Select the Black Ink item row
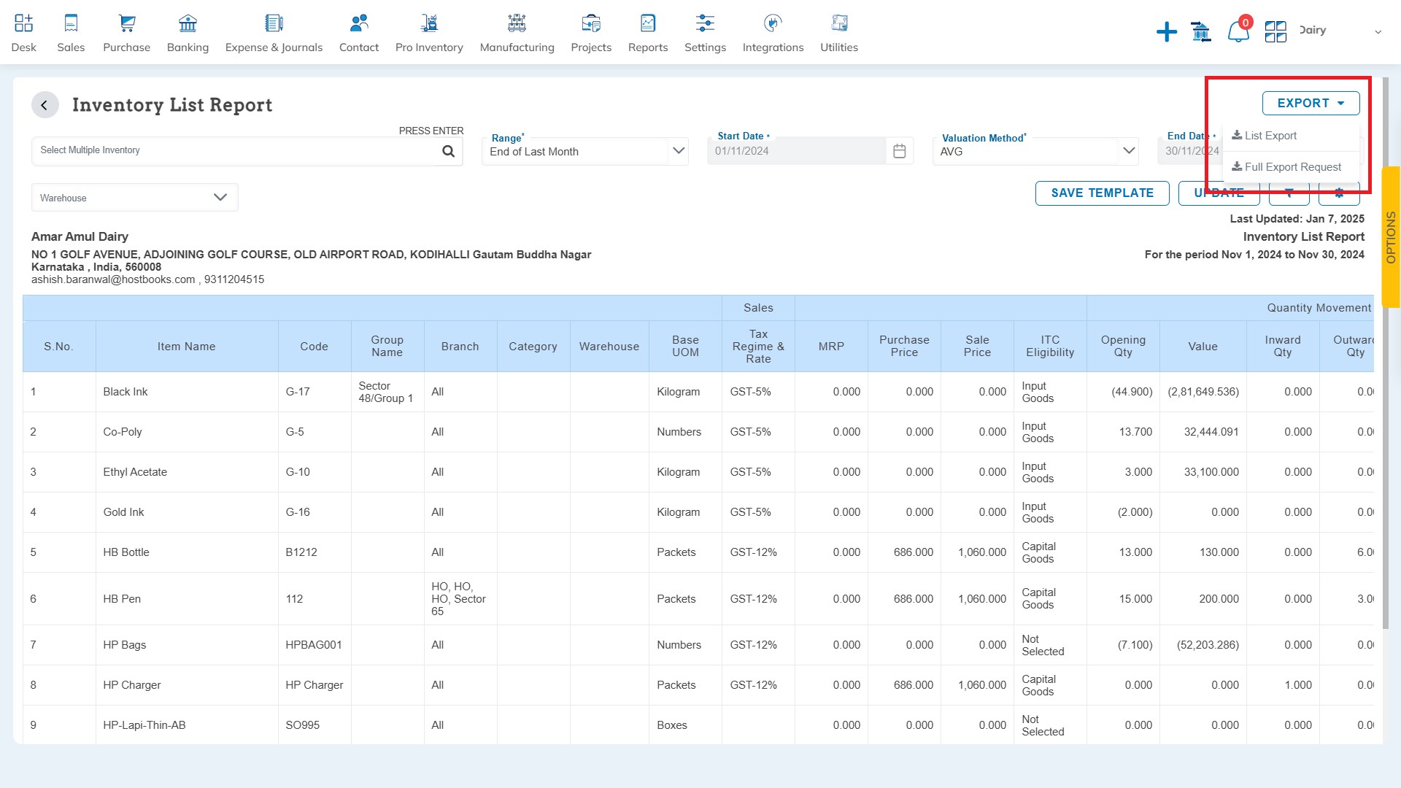This screenshot has height=788, width=1401. tap(698, 392)
